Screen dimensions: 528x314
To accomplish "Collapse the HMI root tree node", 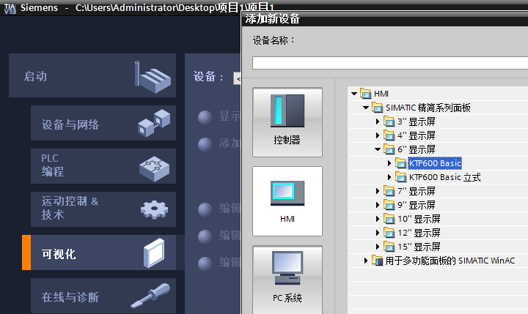I will click(354, 94).
